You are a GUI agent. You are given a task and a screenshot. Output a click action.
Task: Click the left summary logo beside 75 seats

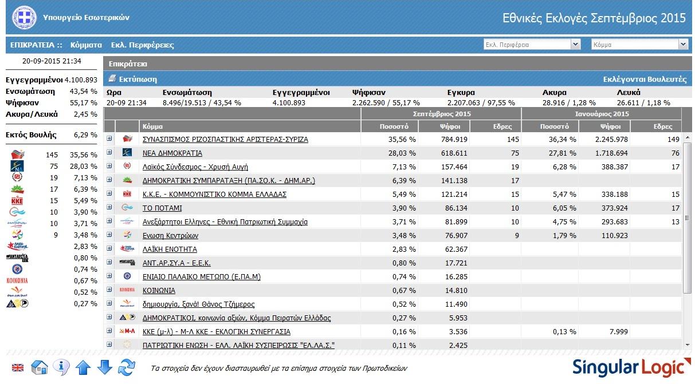(17, 166)
